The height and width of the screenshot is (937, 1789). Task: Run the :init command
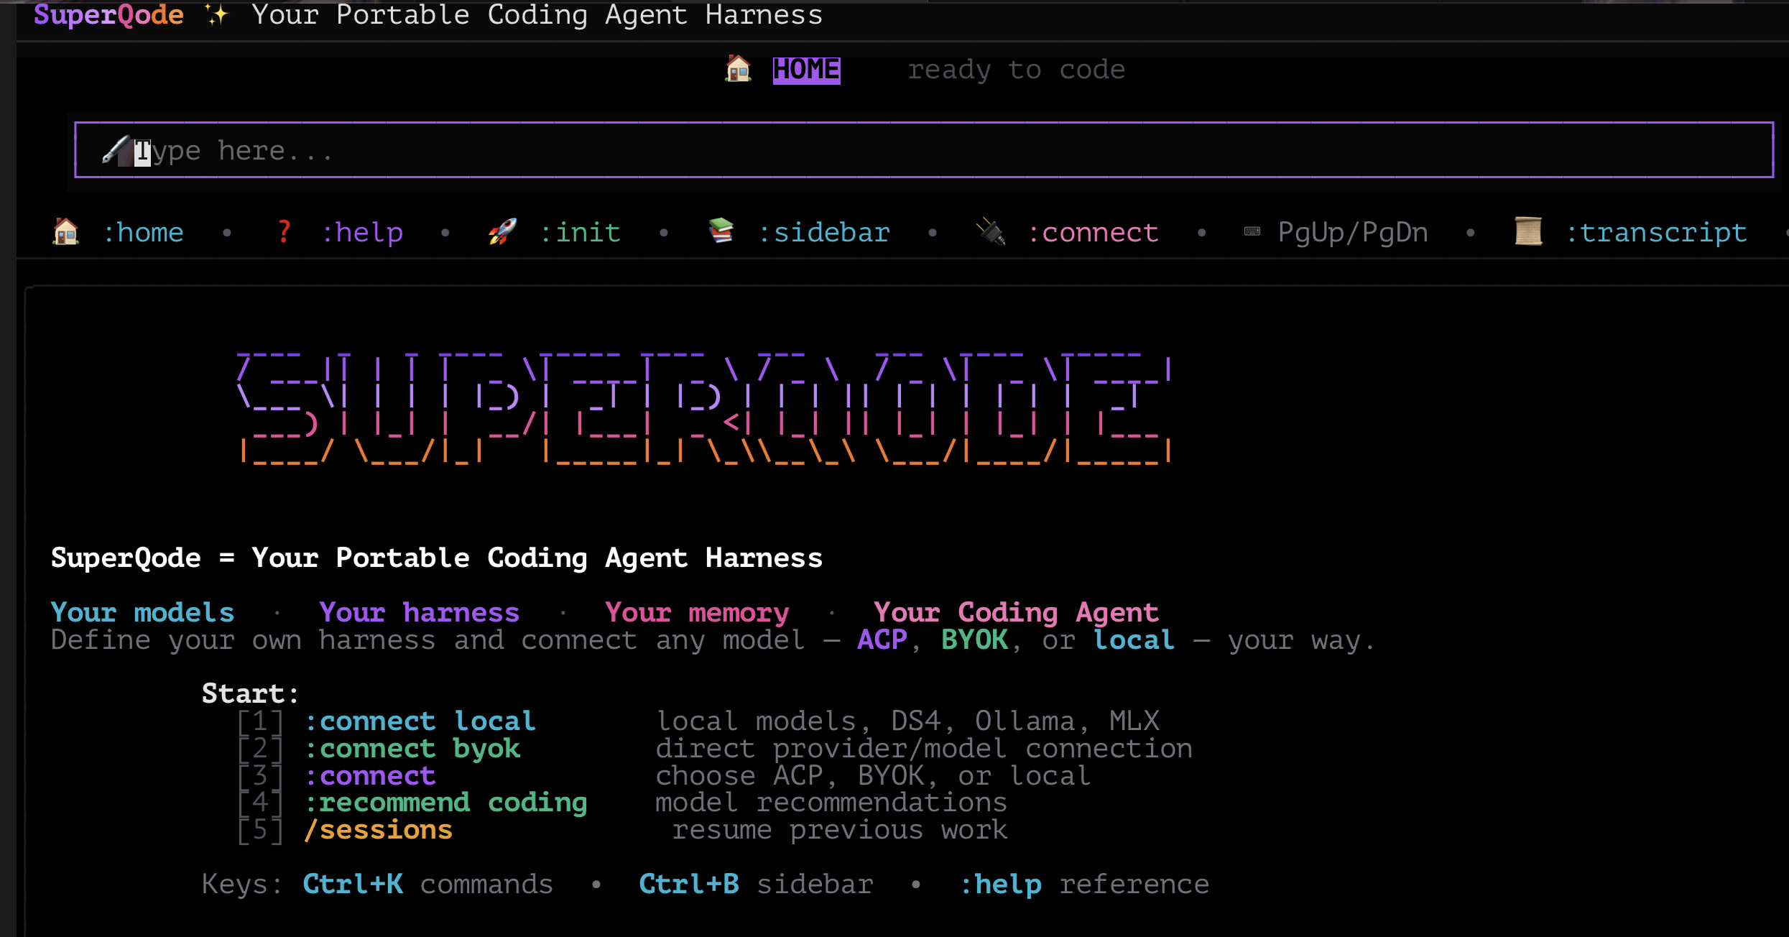(x=580, y=232)
